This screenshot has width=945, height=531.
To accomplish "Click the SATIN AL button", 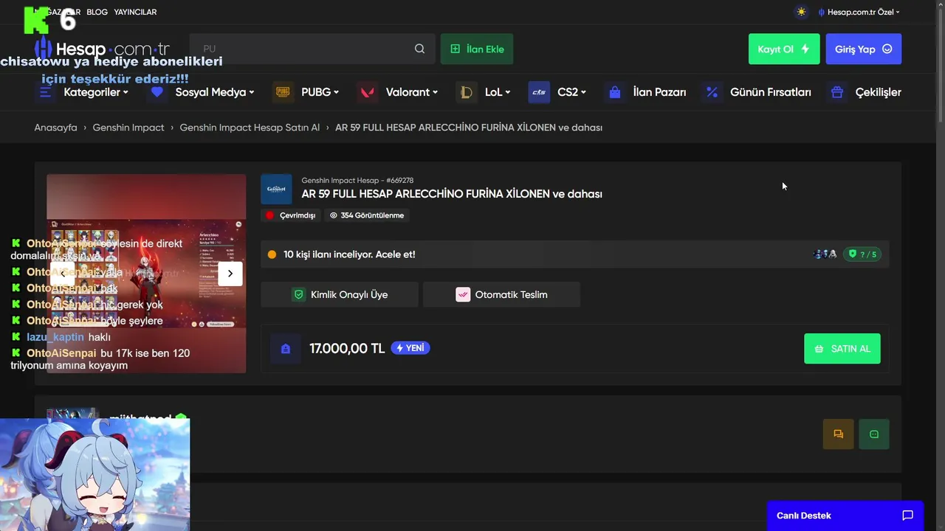I will pyautogui.click(x=842, y=349).
